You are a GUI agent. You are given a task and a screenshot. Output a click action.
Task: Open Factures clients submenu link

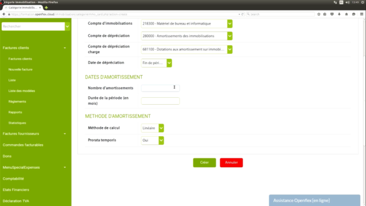coord(20,59)
